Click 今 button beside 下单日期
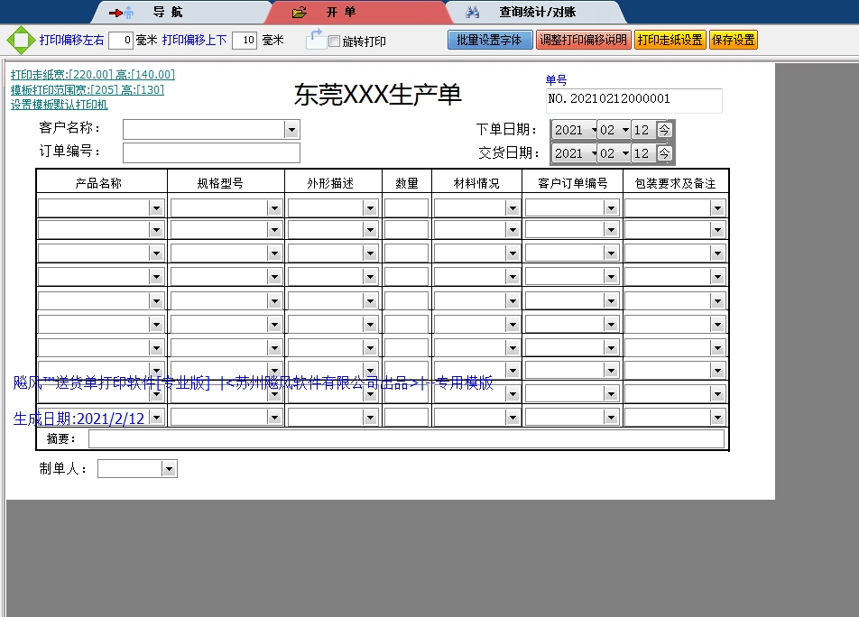Screen dimensions: 859x617 click(664, 129)
